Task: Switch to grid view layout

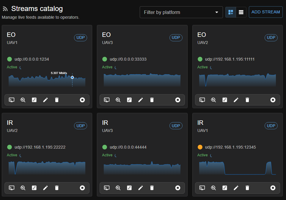Action: 231,12
